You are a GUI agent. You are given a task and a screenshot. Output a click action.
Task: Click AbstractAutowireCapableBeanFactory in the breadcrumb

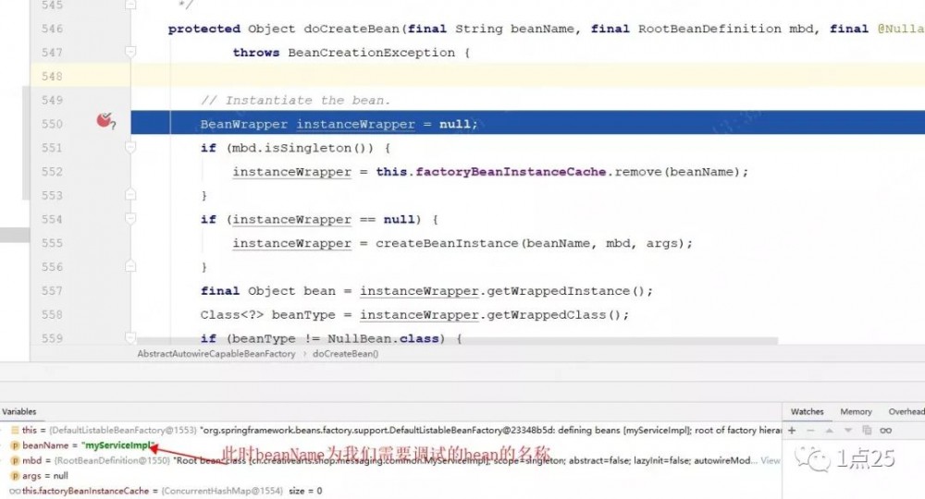[x=216, y=354]
